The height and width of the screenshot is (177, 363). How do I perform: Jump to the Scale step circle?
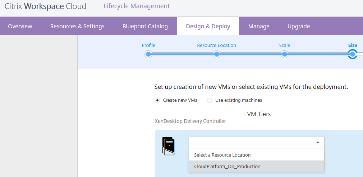click(284, 54)
